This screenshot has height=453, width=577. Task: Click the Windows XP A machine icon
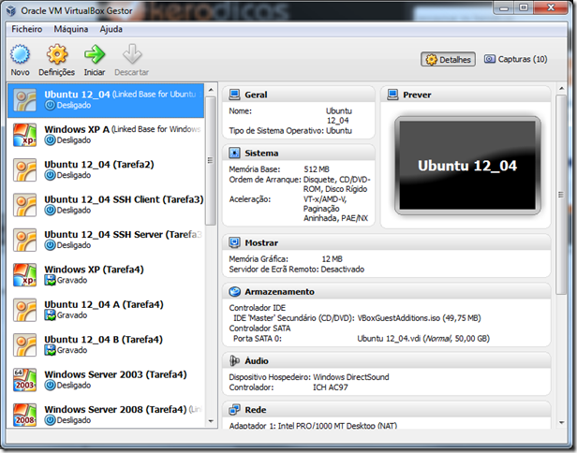24,135
